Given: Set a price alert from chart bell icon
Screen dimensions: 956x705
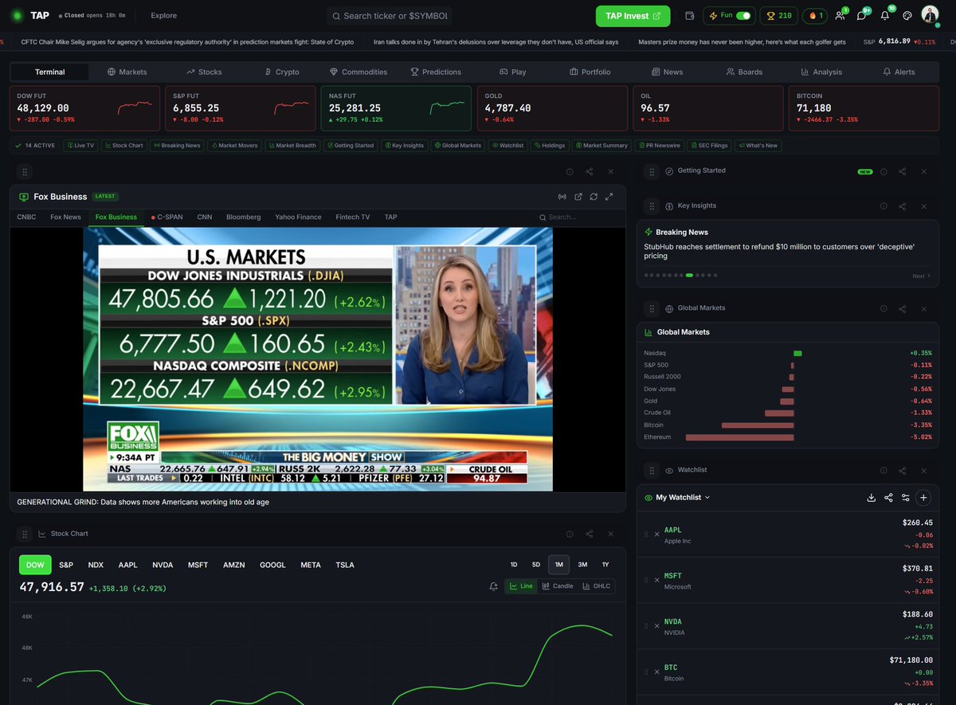Looking at the screenshot, I should pos(494,586).
